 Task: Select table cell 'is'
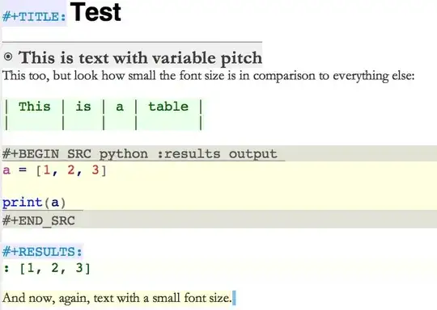click(x=83, y=107)
